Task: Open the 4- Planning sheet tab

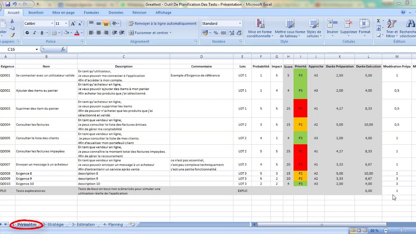Action: point(113,225)
